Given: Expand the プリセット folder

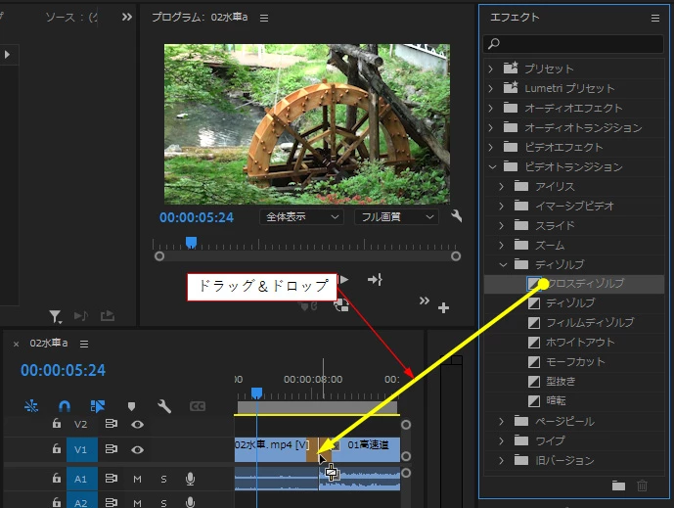Looking at the screenshot, I should [x=491, y=69].
